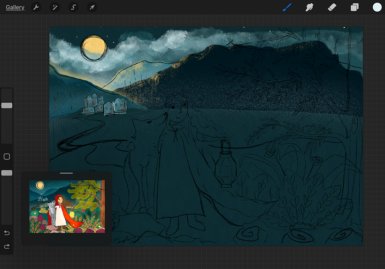
Task: Open the Adjustments magic wand menu
Action: click(55, 8)
